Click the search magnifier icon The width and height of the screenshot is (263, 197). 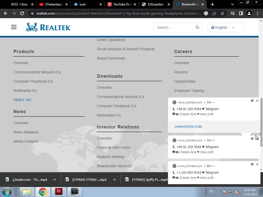point(197,27)
